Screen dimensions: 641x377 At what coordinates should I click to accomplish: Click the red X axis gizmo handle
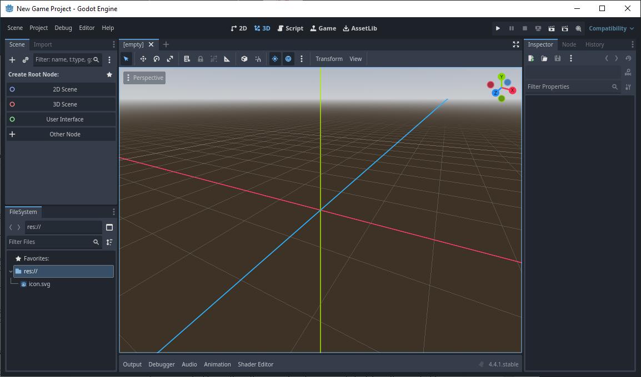[x=513, y=90]
